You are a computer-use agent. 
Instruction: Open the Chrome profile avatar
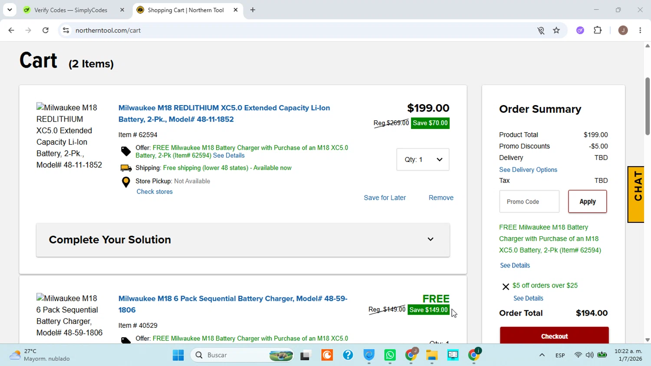pyautogui.click(x=623, y=30)
